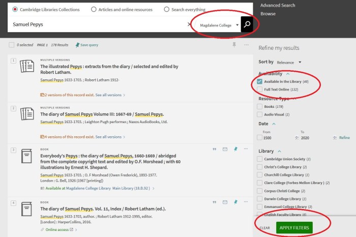Viewport: 356px width, 237px height.
Task: Click the magnifying glass search button
Action: coord(247,24)
